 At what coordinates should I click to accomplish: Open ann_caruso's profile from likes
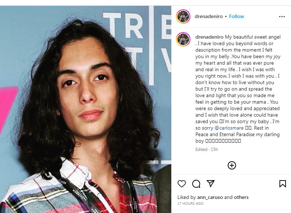(x=210, y=197)
